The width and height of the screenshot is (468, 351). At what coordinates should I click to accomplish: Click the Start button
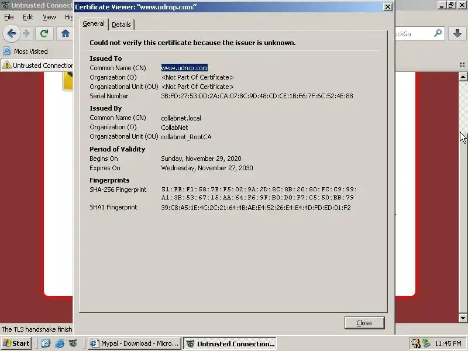[x=16, y=343]
